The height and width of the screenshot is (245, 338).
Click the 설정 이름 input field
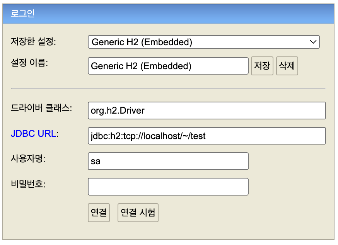[168, 66]
